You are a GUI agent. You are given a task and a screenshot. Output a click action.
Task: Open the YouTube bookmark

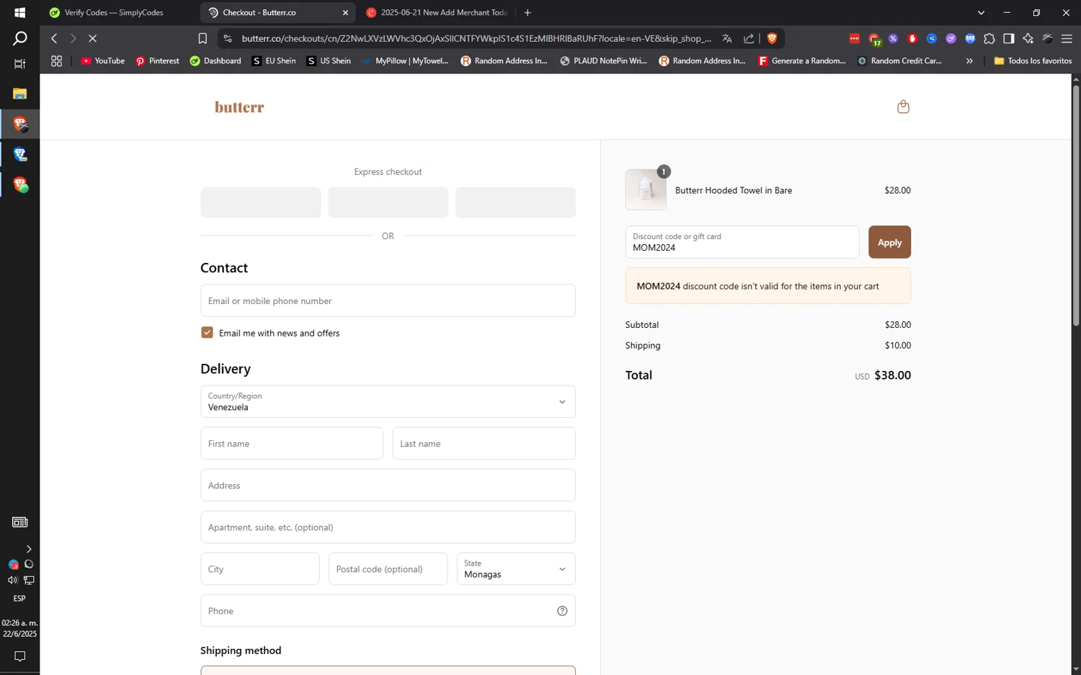pos(103,61)
